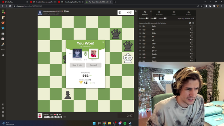Open xQcow1 avatar in result dialog

[93, 53]
